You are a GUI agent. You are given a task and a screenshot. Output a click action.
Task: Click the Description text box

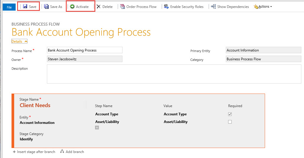(x=174, y=74)
